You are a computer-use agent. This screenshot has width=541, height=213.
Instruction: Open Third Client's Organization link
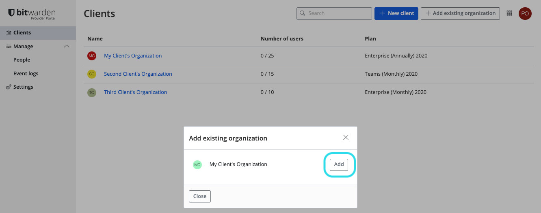point(135,92)
